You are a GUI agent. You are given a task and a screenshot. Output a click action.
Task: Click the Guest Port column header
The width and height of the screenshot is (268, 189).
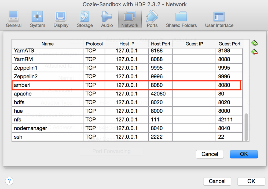[229, 44]
